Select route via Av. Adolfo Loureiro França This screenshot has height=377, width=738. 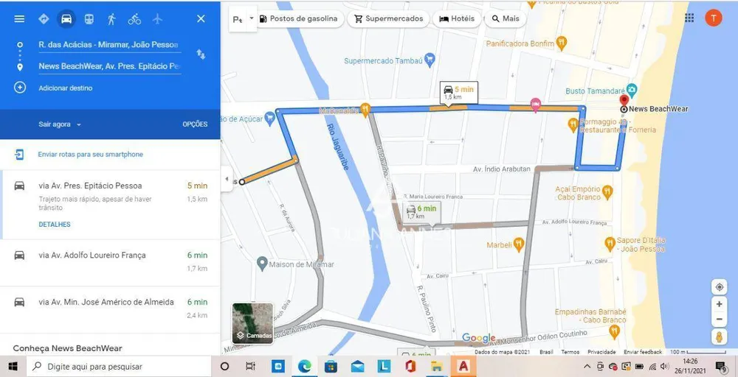coord(110,262)
